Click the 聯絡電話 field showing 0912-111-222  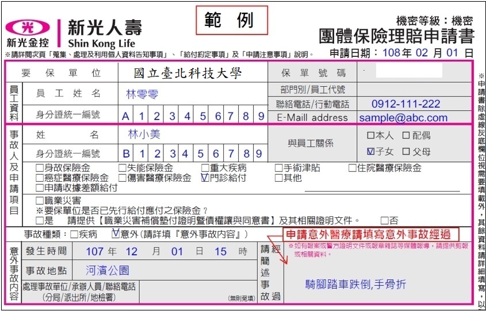coord(413,104)
